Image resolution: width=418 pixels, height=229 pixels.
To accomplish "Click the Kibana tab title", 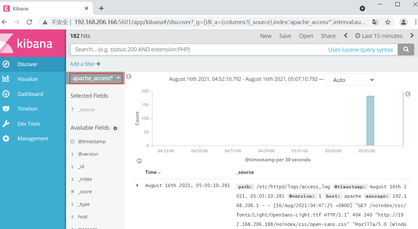I will pos(20,8).
